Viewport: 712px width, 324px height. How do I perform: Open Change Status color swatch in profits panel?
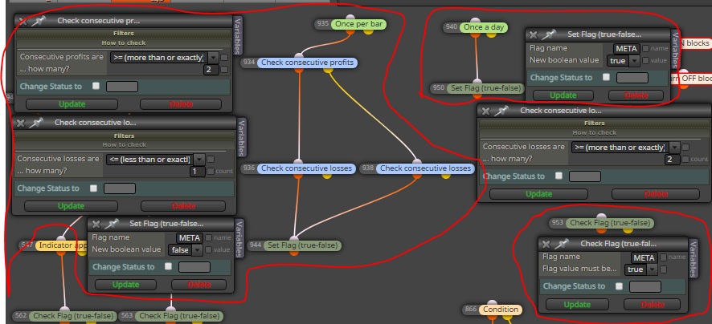click(121, 87)
